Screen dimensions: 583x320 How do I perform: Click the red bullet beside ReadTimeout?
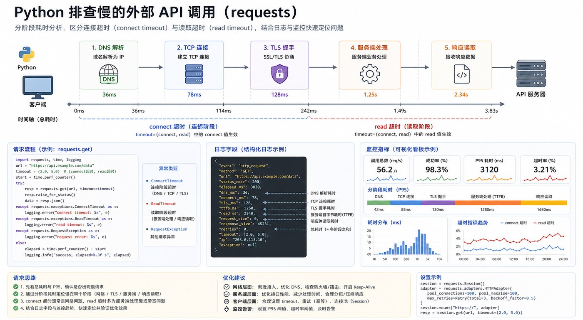coord(147,204)
